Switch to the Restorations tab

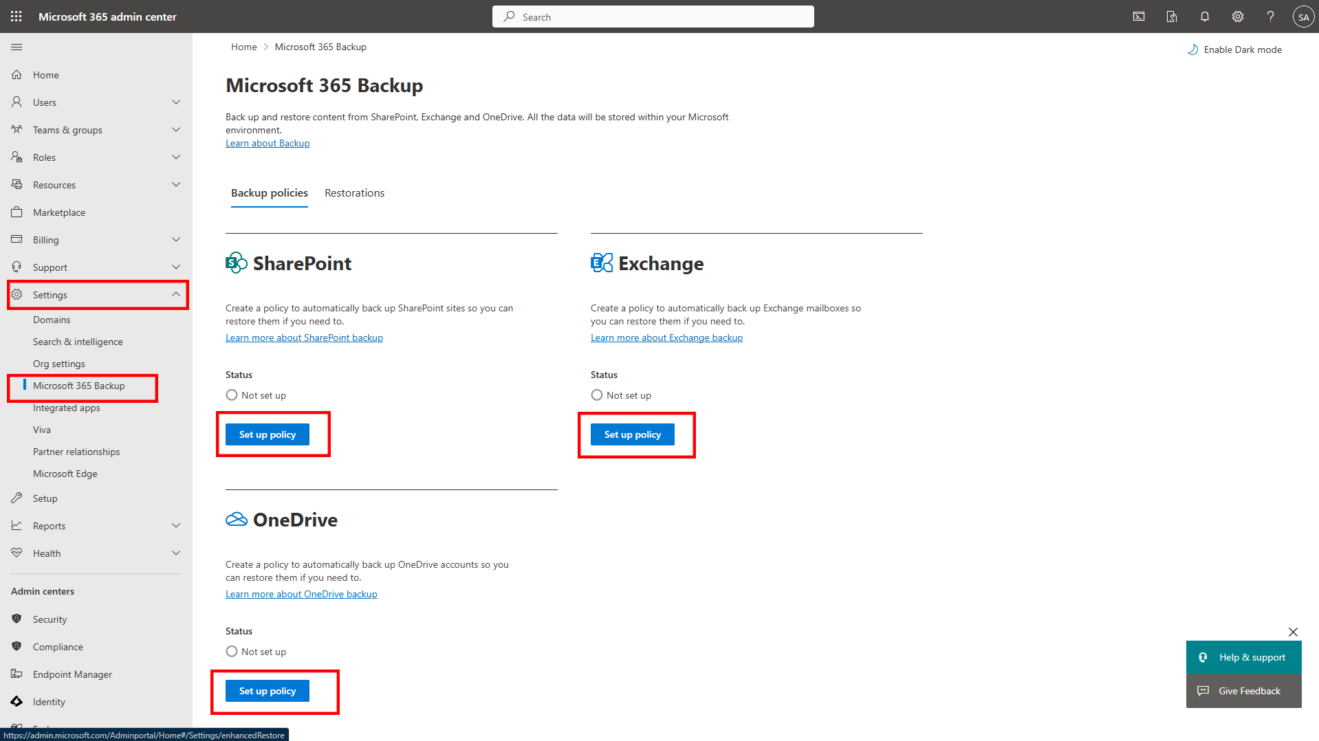(354, 193)
